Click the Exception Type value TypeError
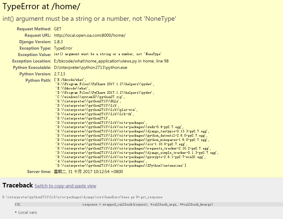283x219 pixels. coord(63,48)
